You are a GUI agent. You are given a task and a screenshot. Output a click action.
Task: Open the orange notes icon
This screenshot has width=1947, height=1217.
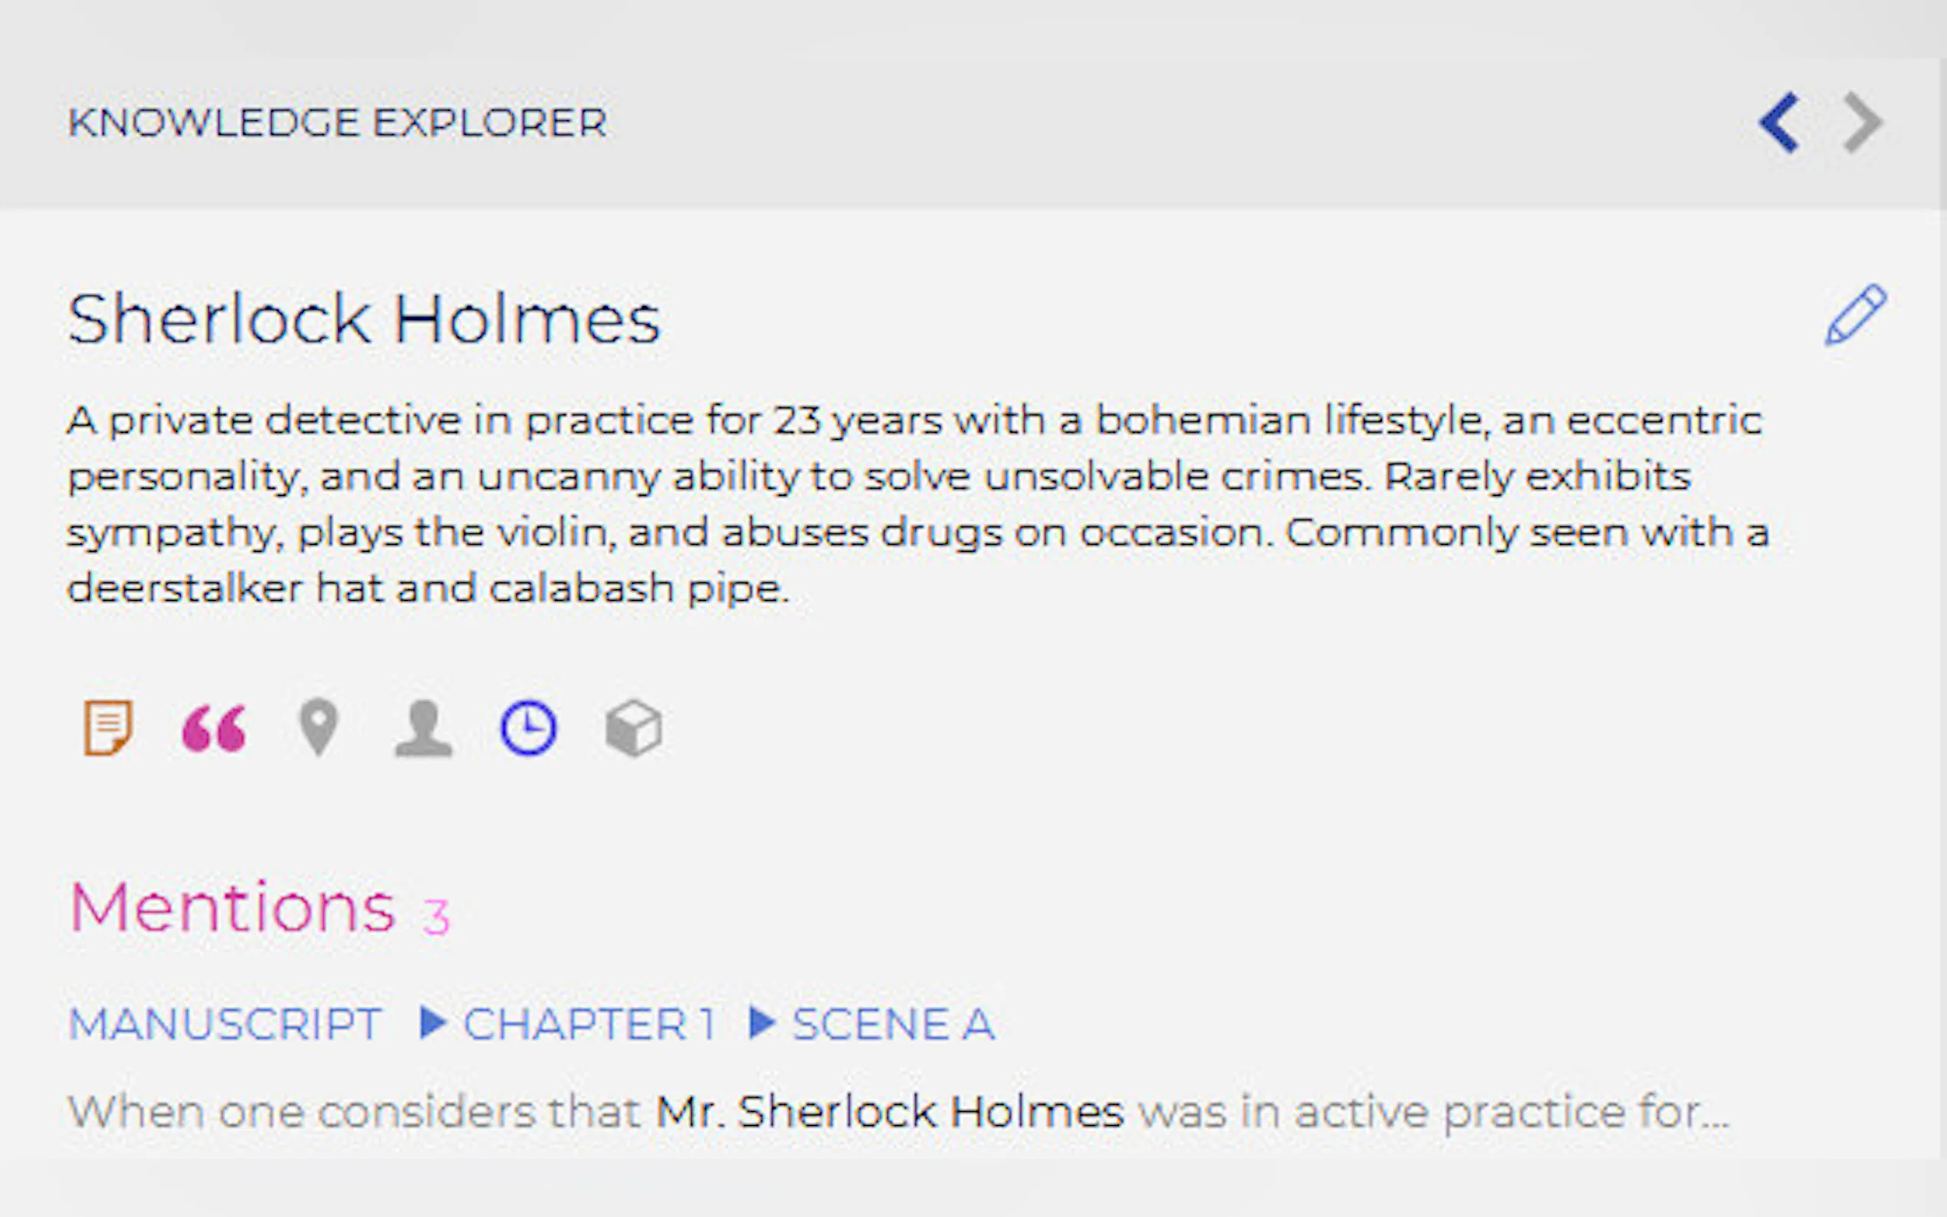(108, 728)
